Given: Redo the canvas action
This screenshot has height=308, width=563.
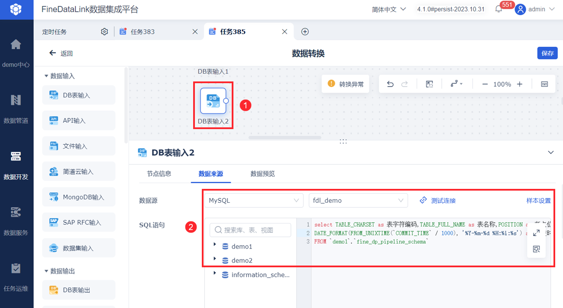Looking at the screenshot, I should (404, 84).
